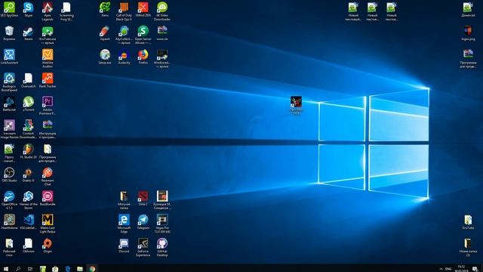Launch OpenOffice from the desktop
Viewport: 483px width, 272px height.
tap(9, 200)
